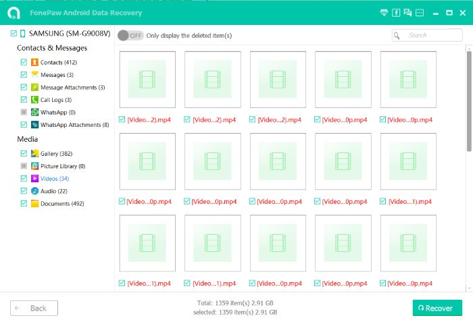Select Contacts category icon in sidebar
Viewport: 473px width, 322px height.
tap(34, 63)
